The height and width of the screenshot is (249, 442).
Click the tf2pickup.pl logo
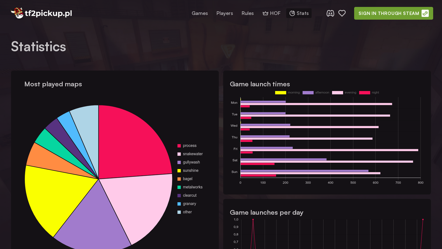[41, 13]
